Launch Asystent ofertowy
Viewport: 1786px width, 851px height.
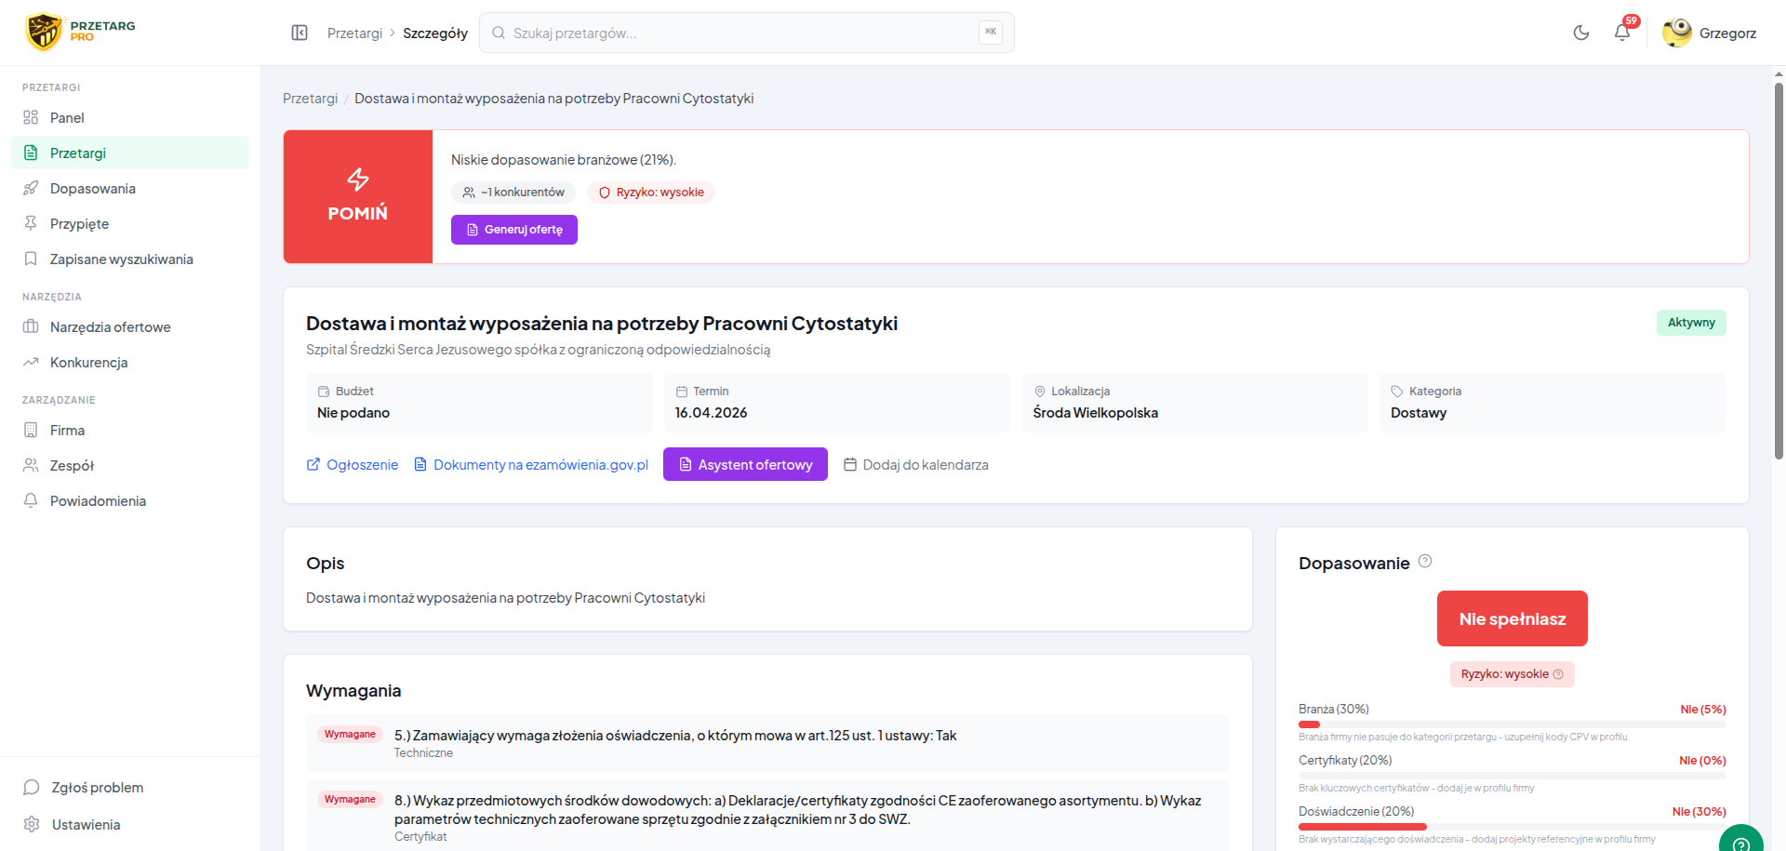pos(745,464)
